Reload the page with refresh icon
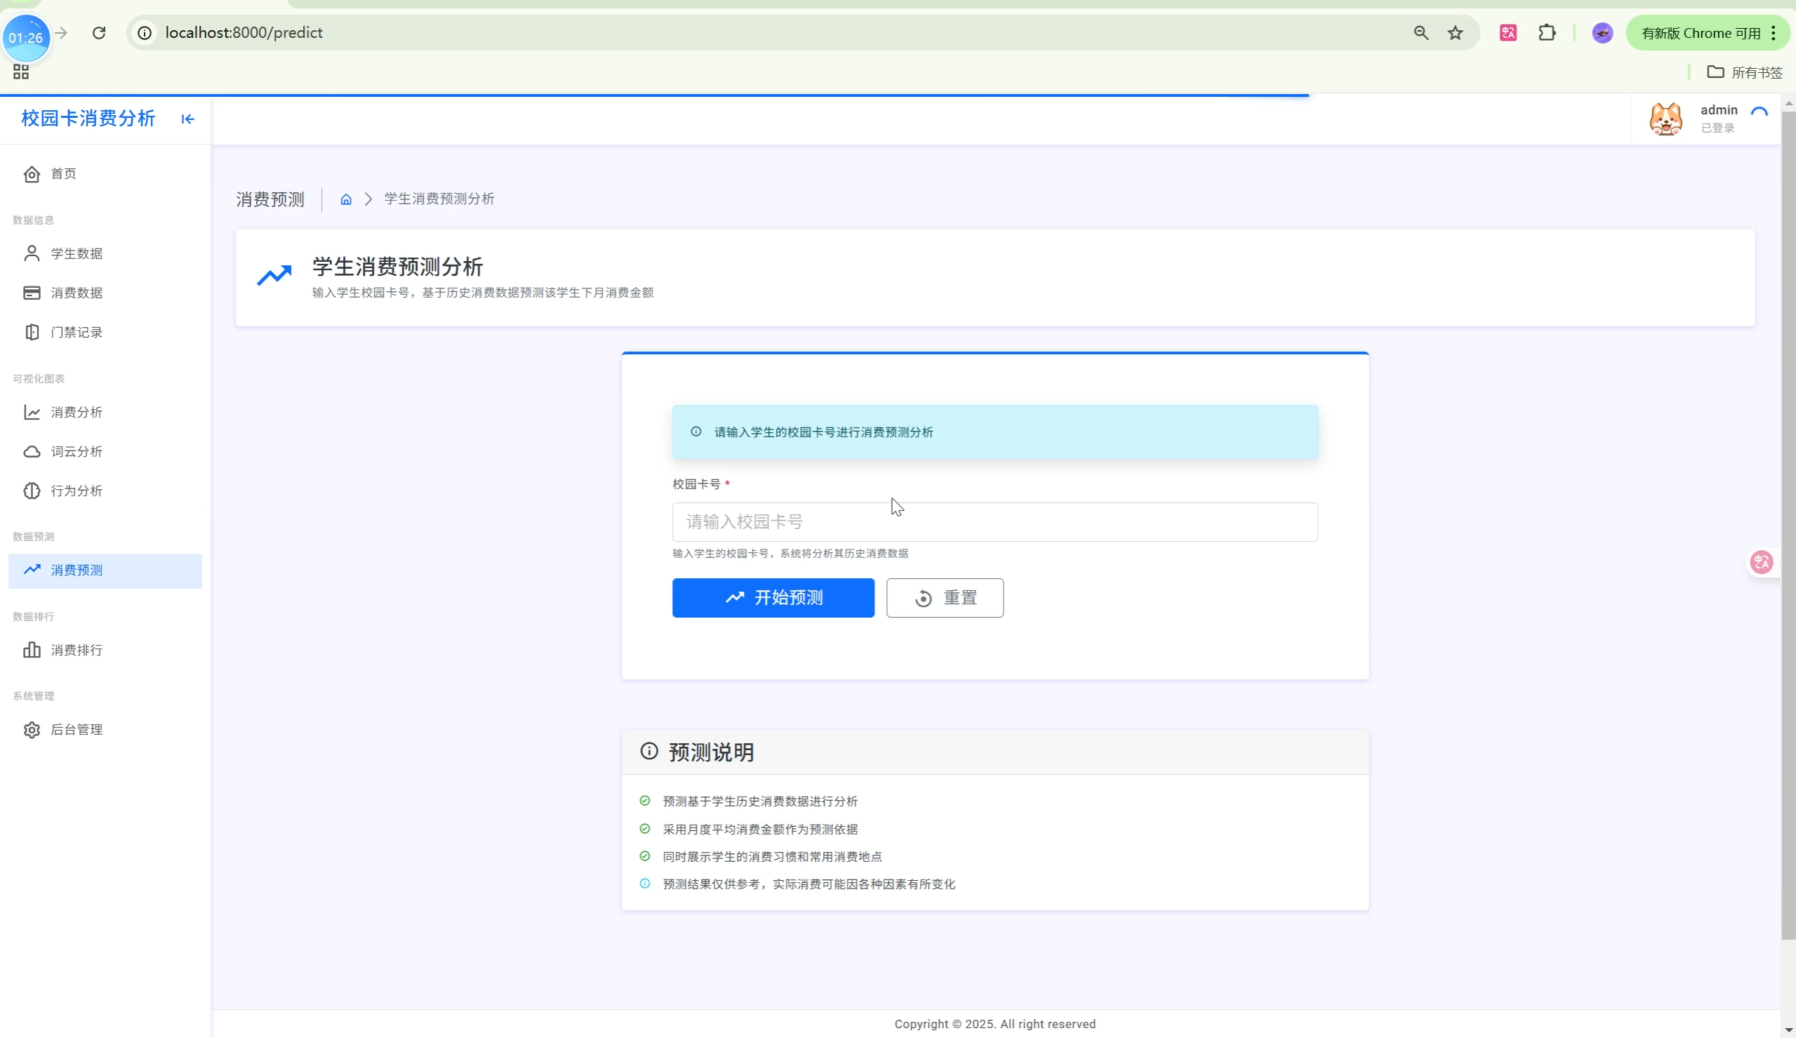 click(x=99, y=33)
